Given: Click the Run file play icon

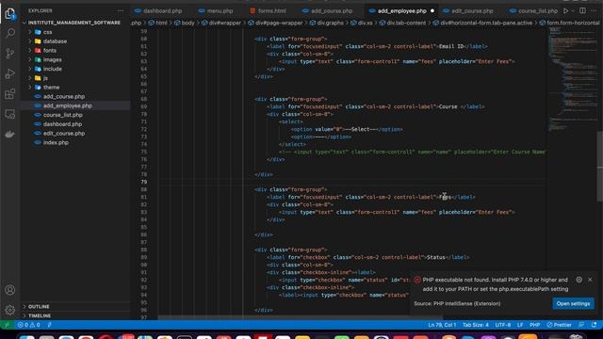Looking at the screenshot, I should point(566,10).
